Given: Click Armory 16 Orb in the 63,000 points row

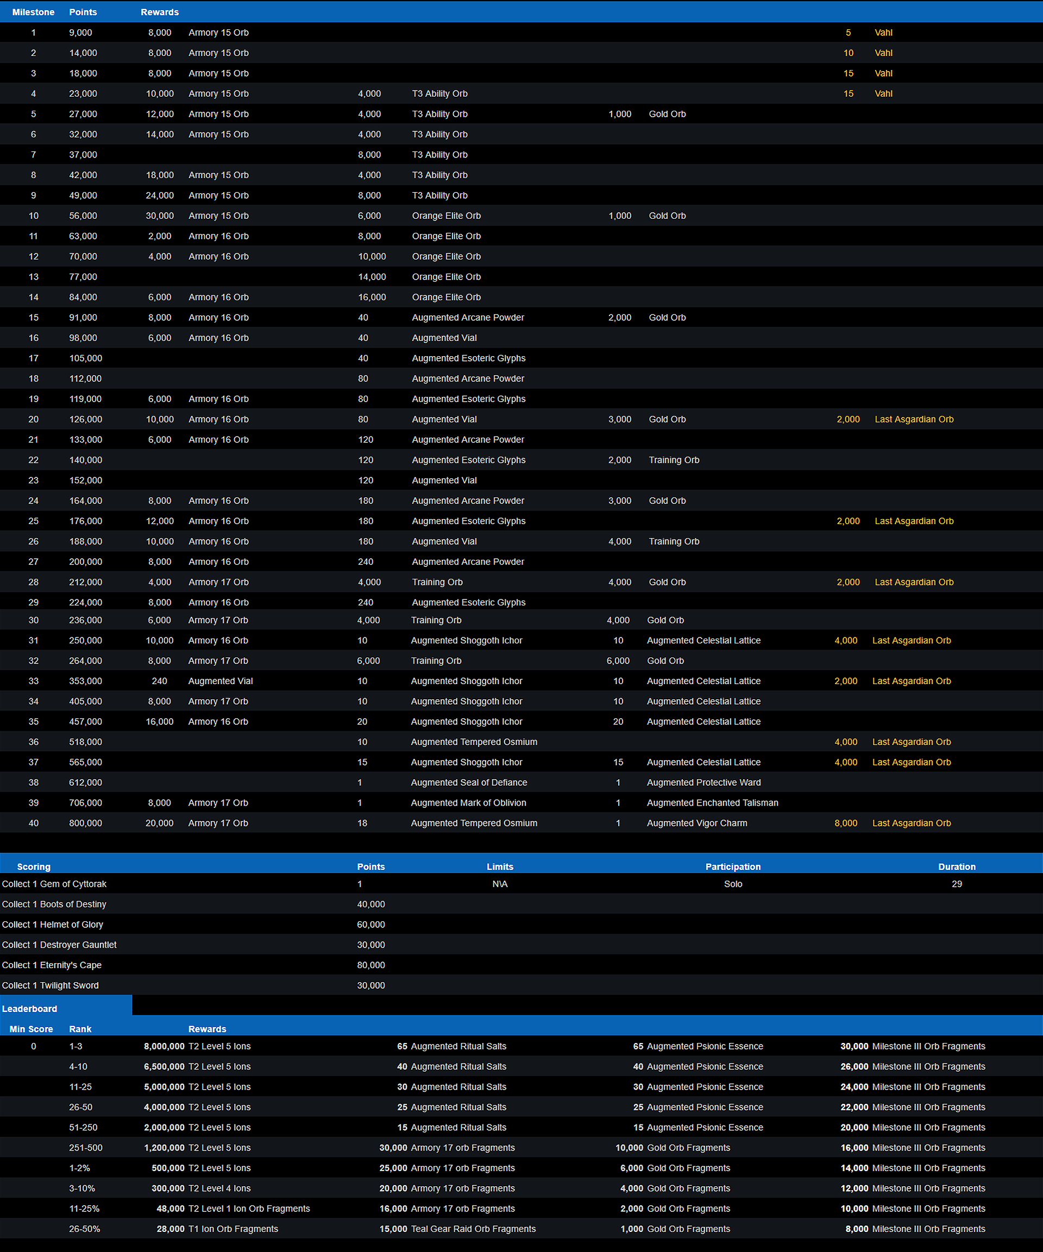Looking at the screenshot, I should tap(218, 236).
